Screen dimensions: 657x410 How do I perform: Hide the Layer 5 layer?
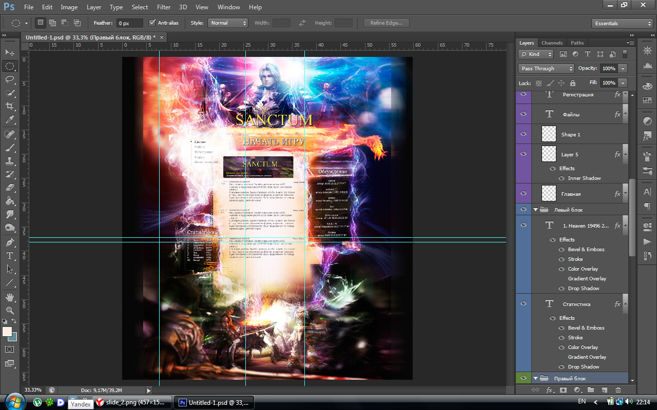(524, 154)
